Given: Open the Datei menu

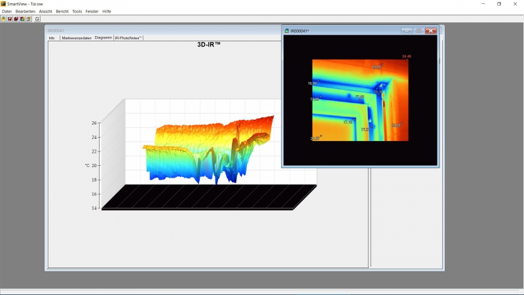Looking at the screenshot, I should (7, 11).
